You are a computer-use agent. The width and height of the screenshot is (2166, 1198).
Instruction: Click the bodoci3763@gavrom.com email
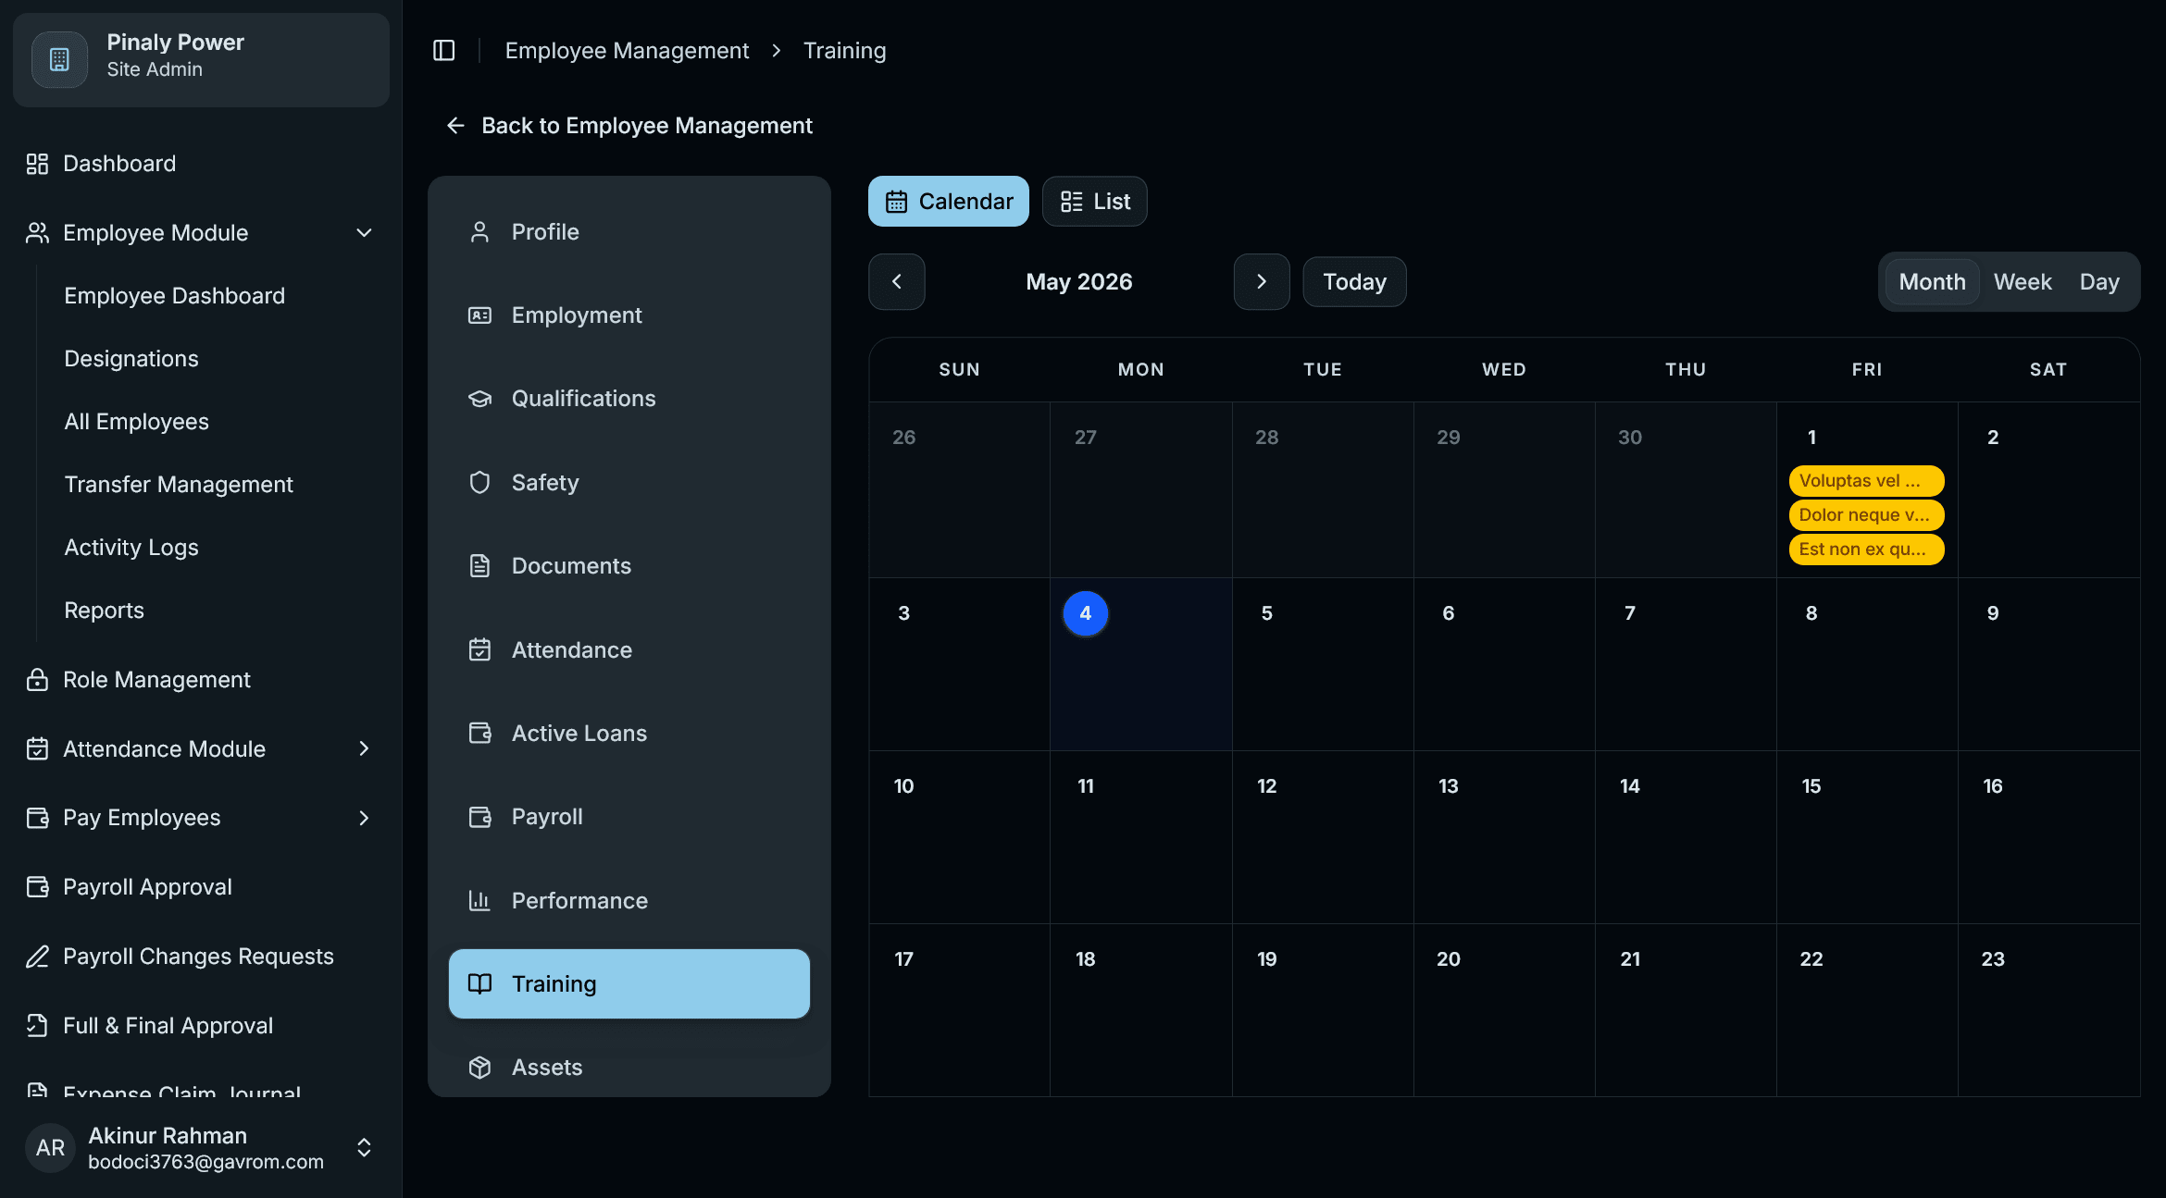point(205,1162)
